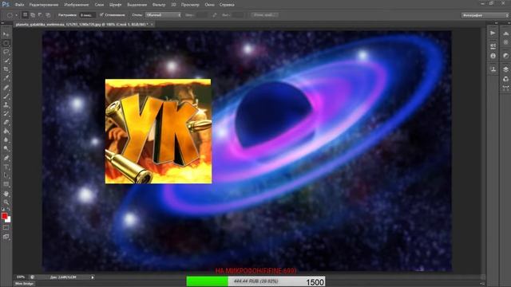Screen dimensions: 511x287
Task: Select the Move tool
Action: pos(6,34)
